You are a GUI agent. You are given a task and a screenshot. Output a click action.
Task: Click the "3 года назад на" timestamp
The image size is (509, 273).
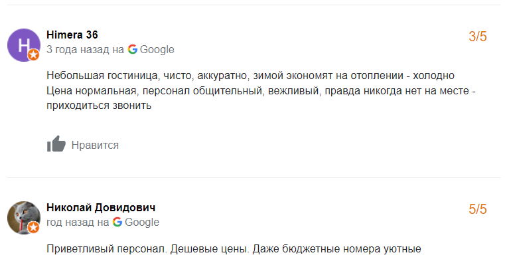pyautogui.click(x=85, y=49)
